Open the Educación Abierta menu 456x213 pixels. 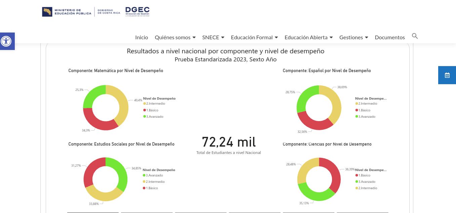click(308, 37)
